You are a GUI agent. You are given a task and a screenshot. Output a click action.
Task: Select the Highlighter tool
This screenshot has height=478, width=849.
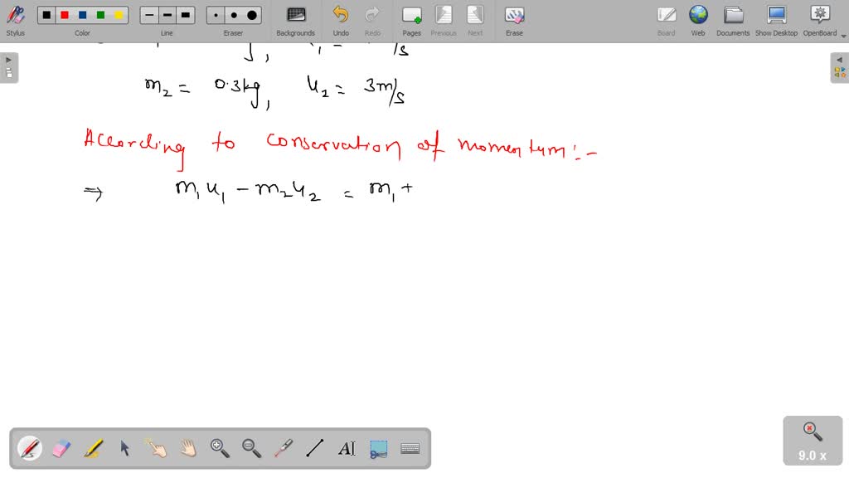[93, 448]
